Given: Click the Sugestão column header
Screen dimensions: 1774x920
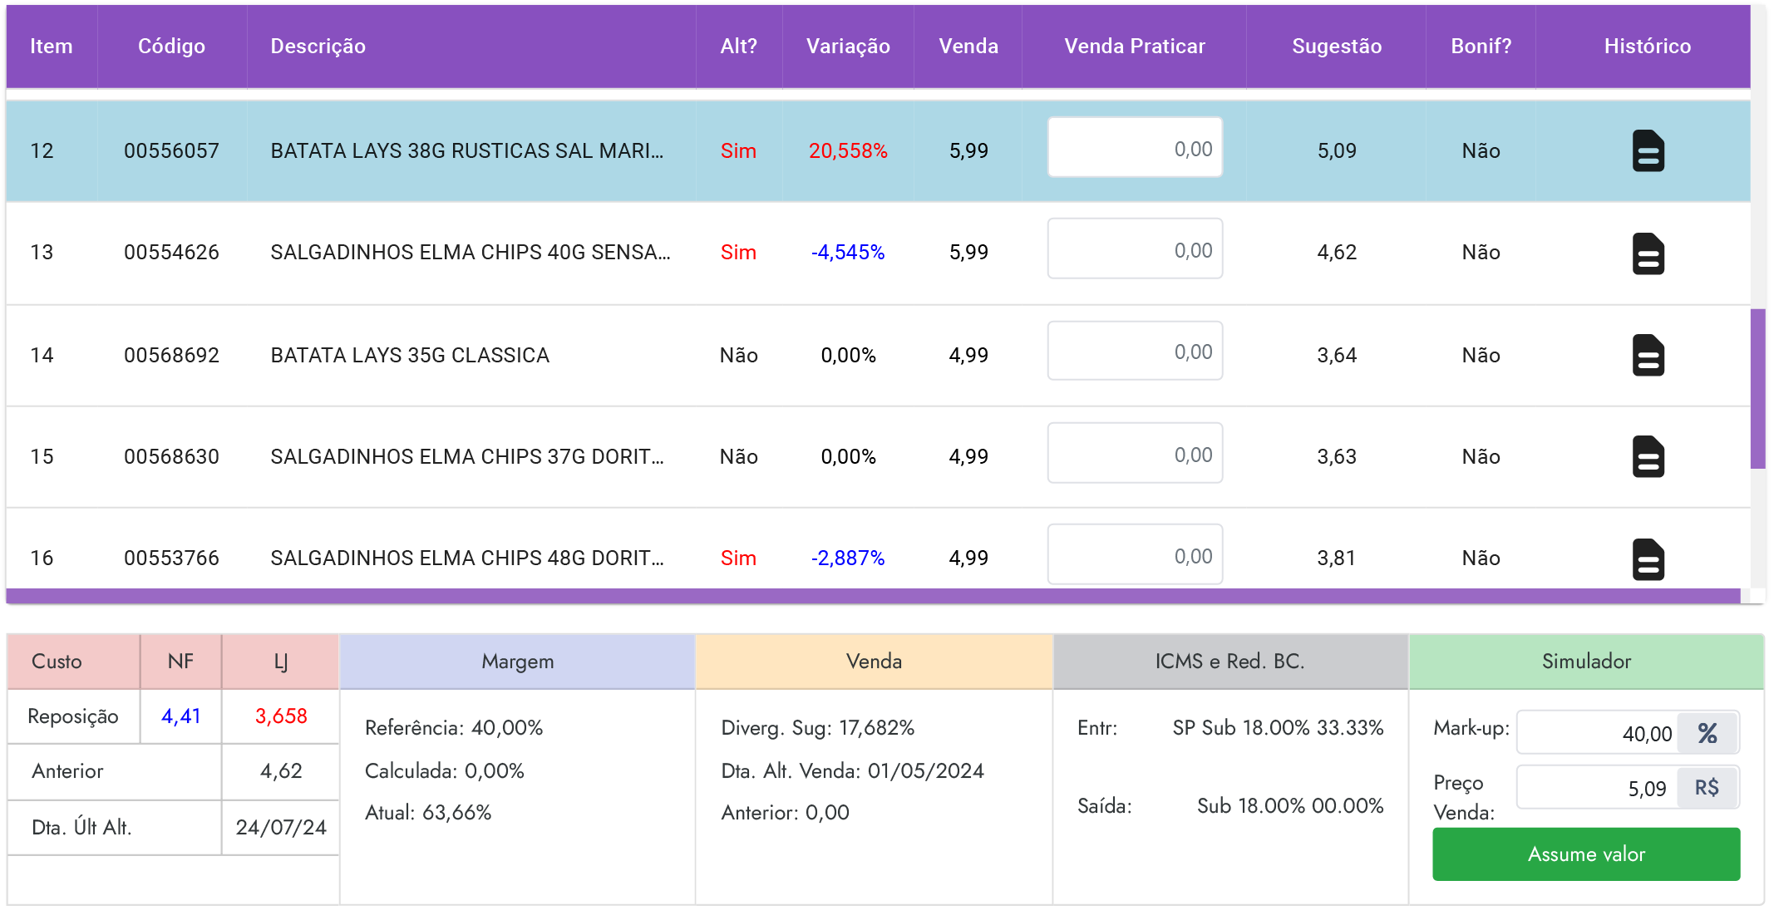Looking at the screenshot, I should pos(1336,47).
